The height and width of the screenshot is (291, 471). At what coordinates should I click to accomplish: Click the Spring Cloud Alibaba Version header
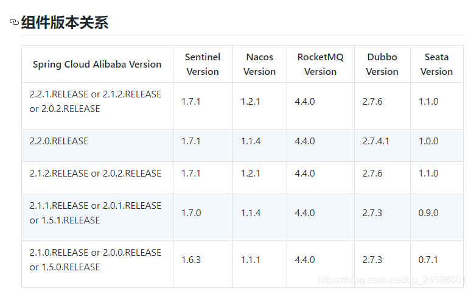97,64
